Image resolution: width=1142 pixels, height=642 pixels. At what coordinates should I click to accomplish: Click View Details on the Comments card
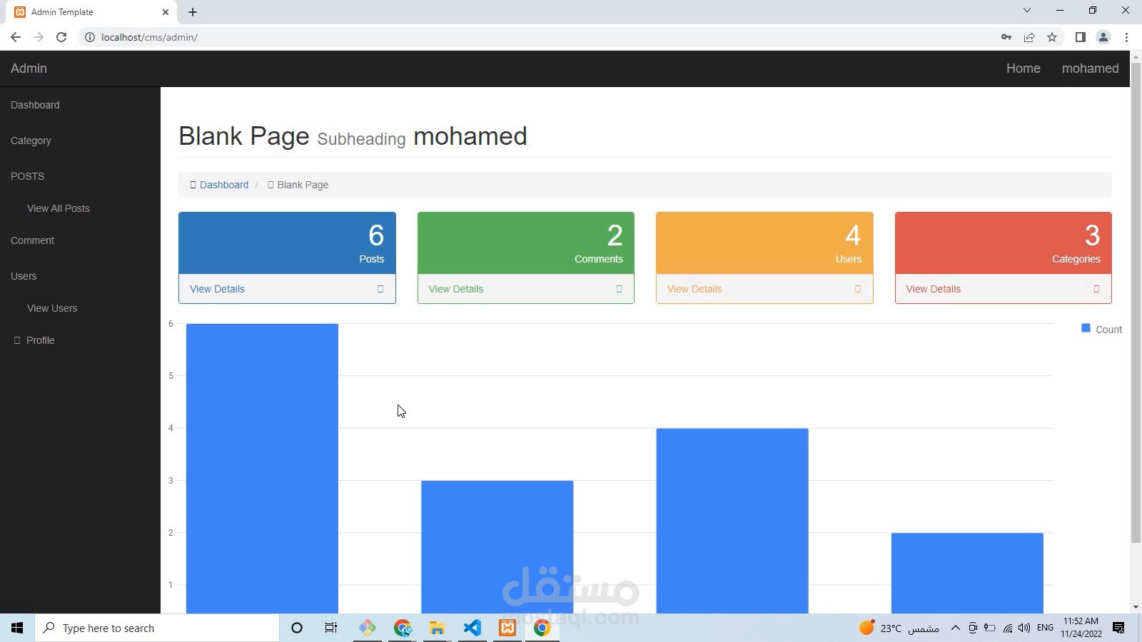tap(455, 289)
